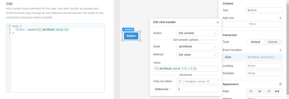Click the None add-ons button
The image size is (289, 99).
[252, 24]
